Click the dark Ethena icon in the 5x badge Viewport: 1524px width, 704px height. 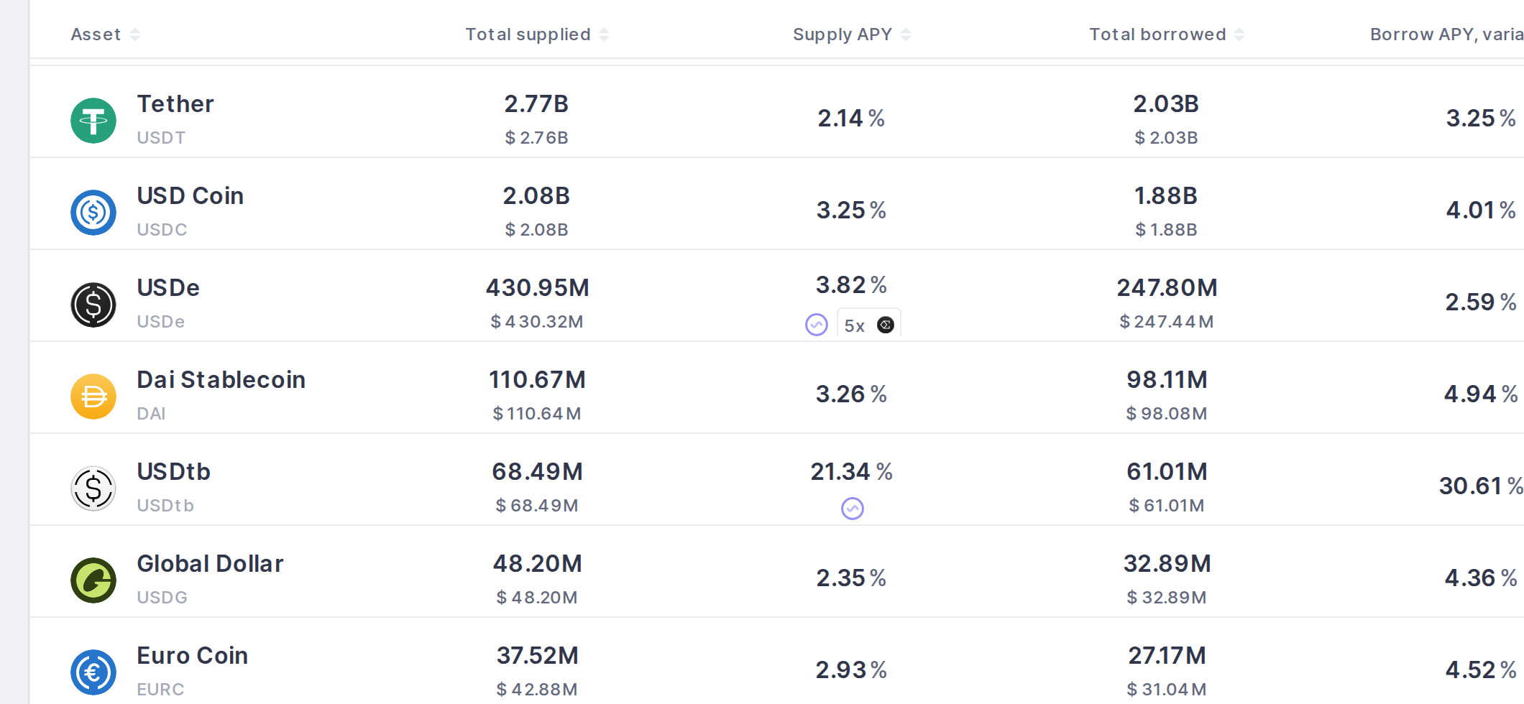coord(886,325)
